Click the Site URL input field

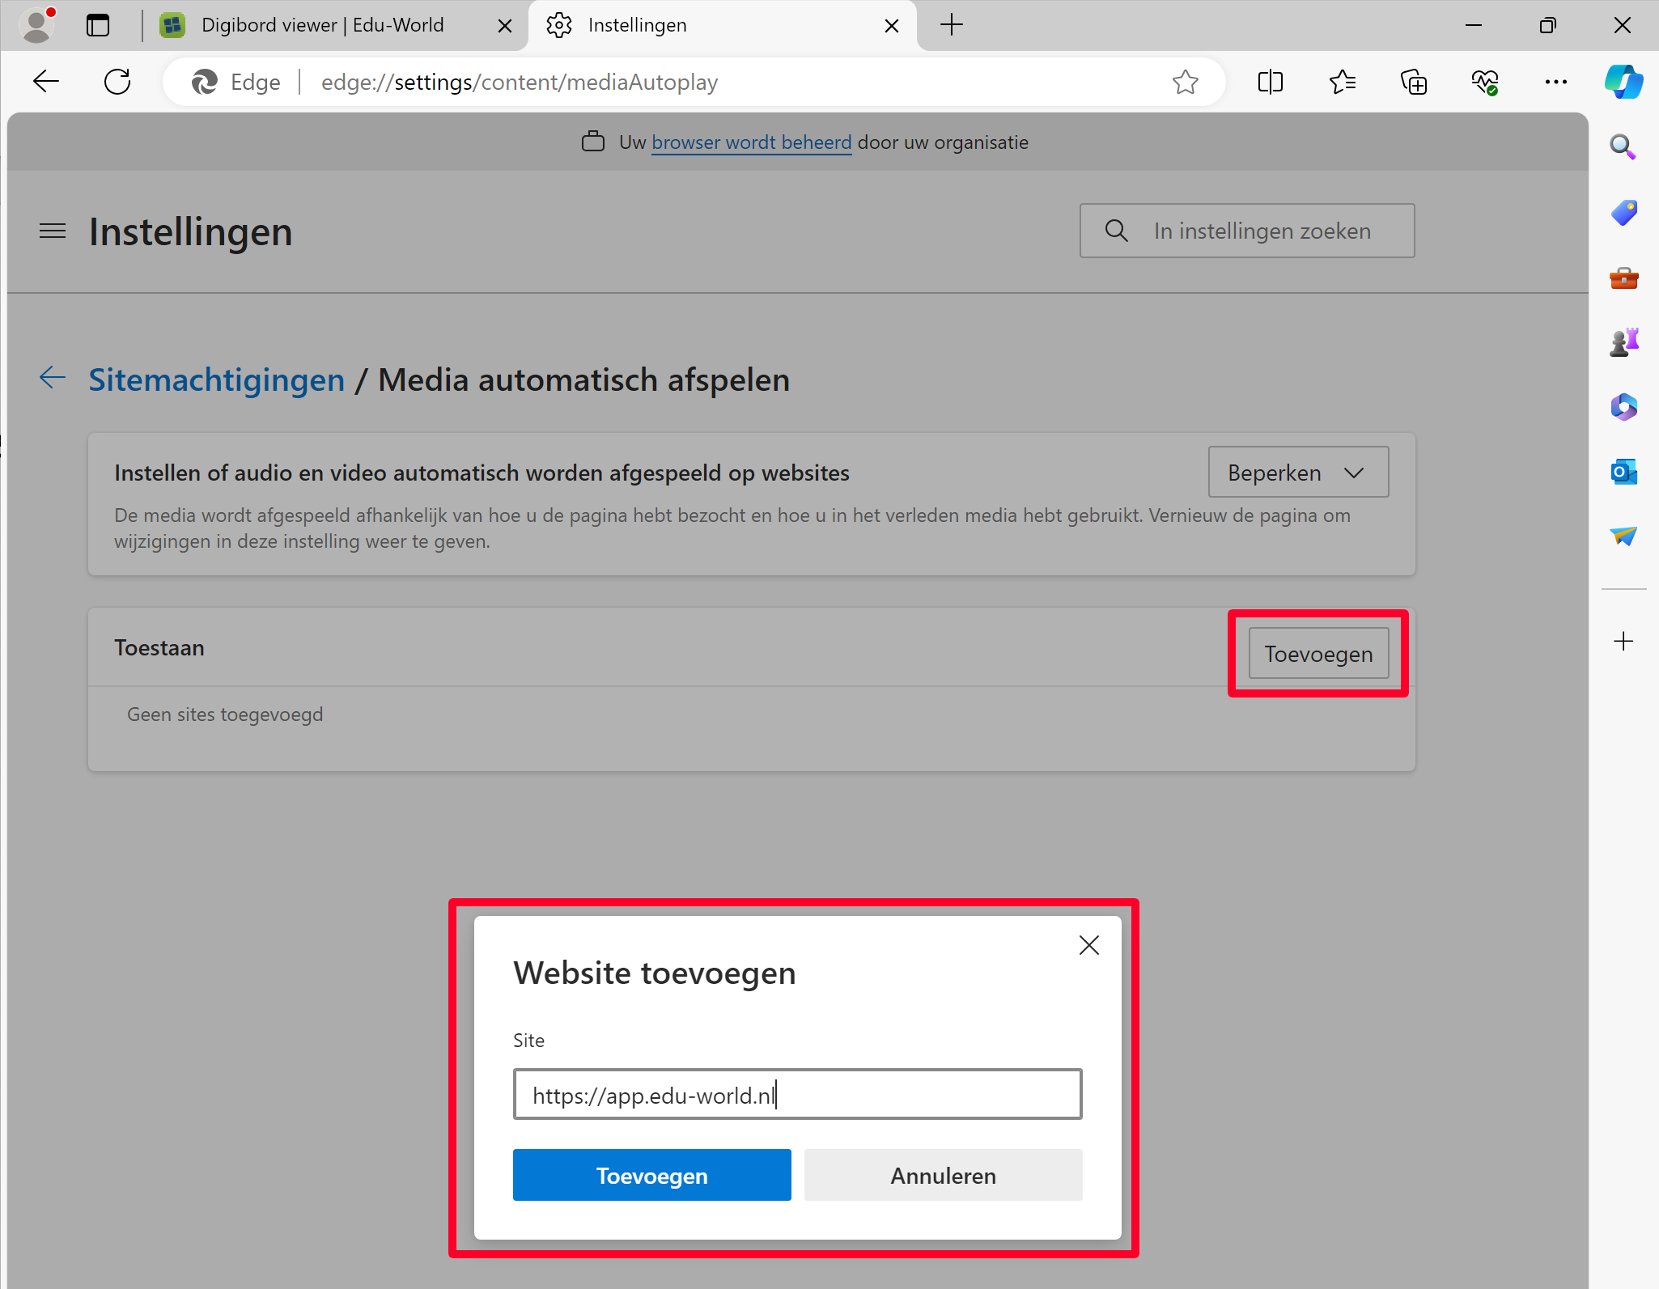tap(797, 1095)
